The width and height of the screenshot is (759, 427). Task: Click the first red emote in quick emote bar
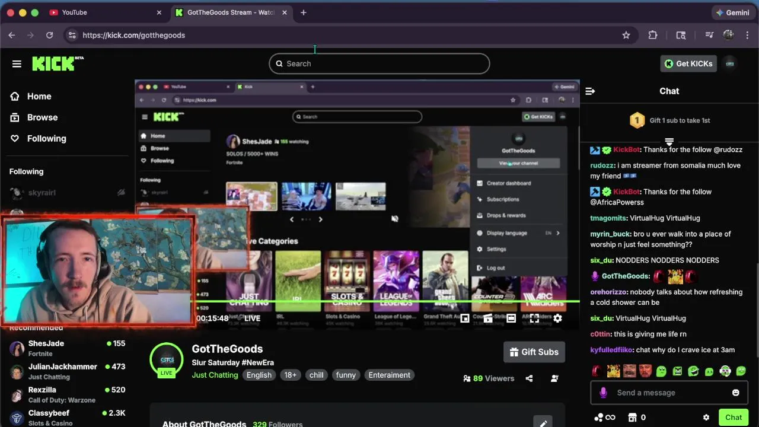pos(597,371)
